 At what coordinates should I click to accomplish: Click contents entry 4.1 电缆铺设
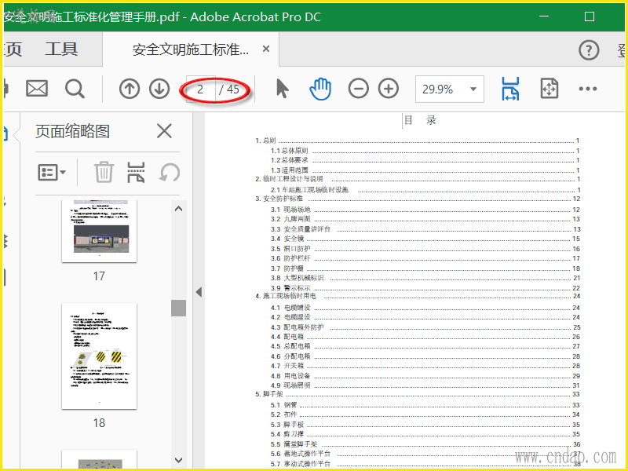(x=425, y=308)
